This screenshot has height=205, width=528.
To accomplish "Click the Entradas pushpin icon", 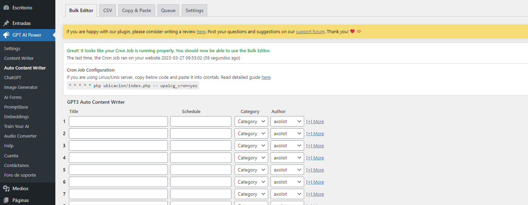I will [x=6, y=23].
